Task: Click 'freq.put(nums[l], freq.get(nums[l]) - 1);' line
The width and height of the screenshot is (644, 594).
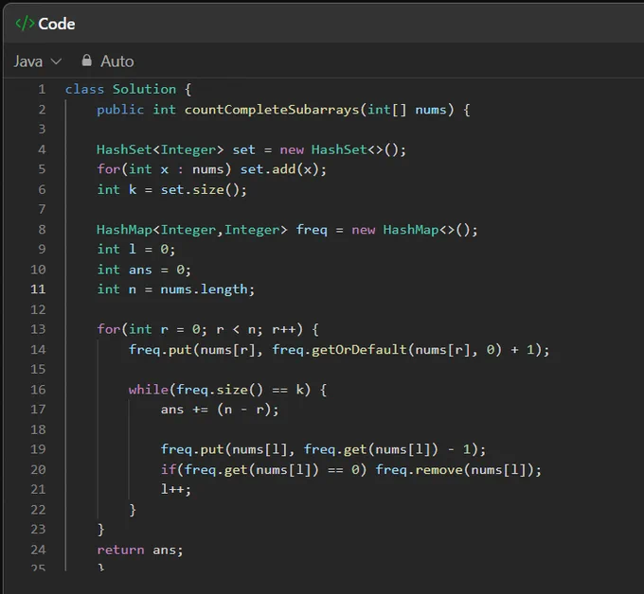Action: (323, 449)
